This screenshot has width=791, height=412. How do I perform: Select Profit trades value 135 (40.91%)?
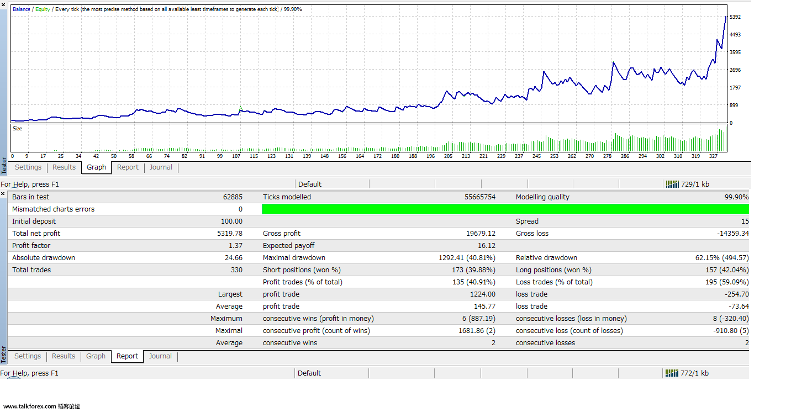(x=473, y=282)
